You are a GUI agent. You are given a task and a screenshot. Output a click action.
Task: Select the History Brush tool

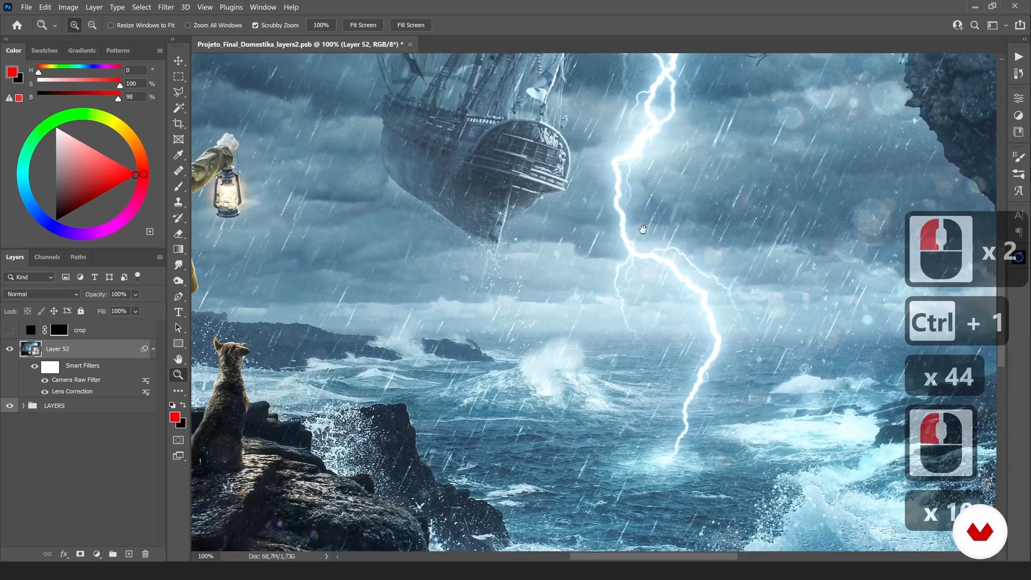coord(178,218)
